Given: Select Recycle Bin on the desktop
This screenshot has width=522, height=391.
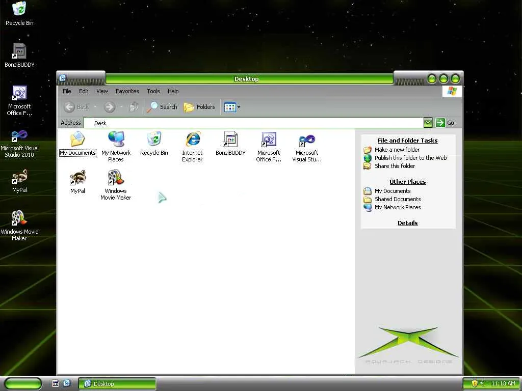Looking at the screenshot, I should (x=19, y=14).
